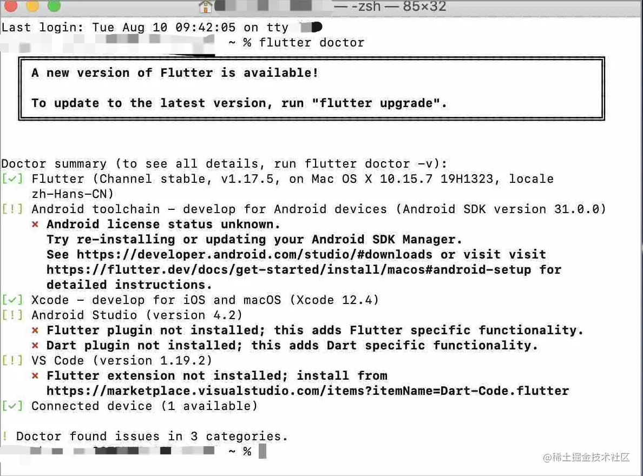The image size is (643, 476).
Task: Click the "Doctor summary" line
Action: (224, 163)
